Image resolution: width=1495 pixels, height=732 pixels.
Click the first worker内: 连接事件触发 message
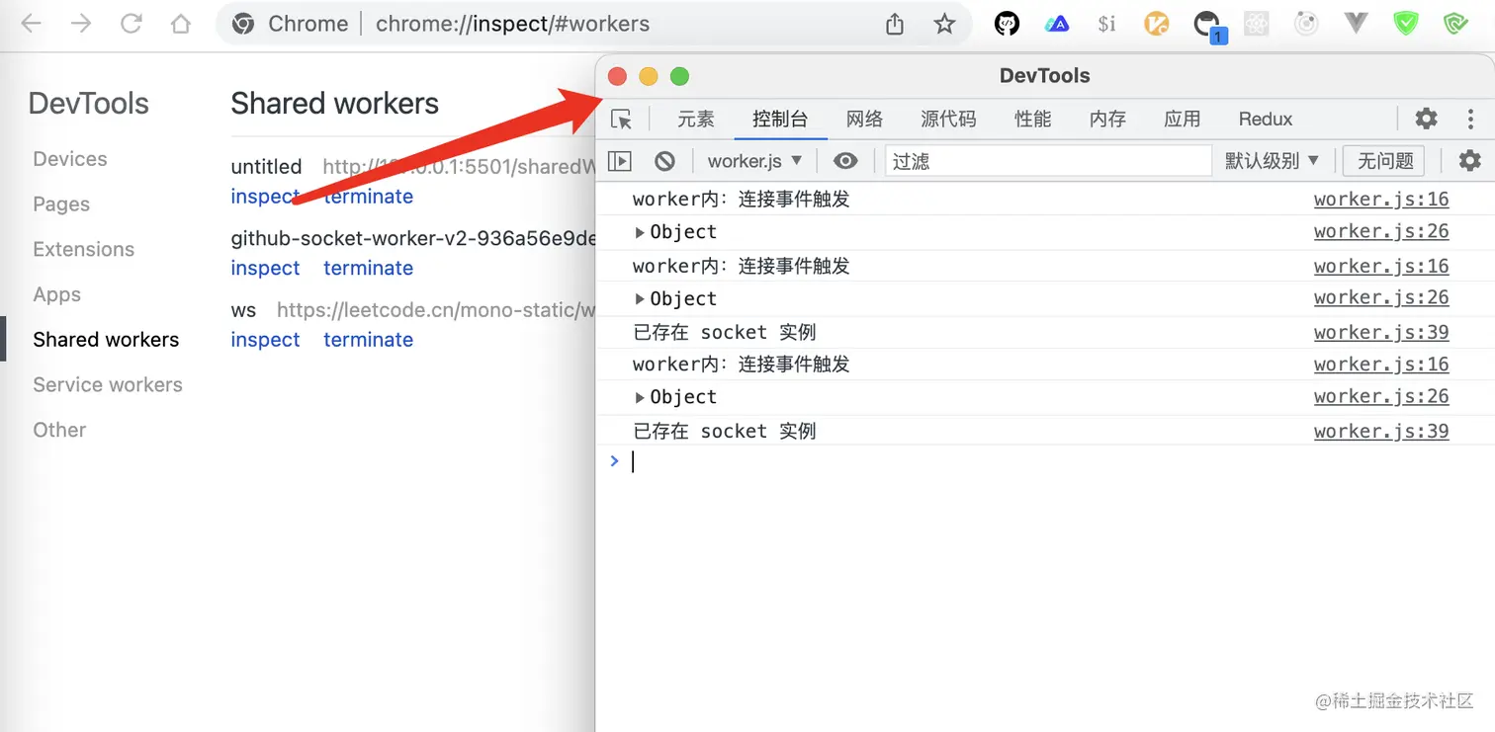[742, 200]
